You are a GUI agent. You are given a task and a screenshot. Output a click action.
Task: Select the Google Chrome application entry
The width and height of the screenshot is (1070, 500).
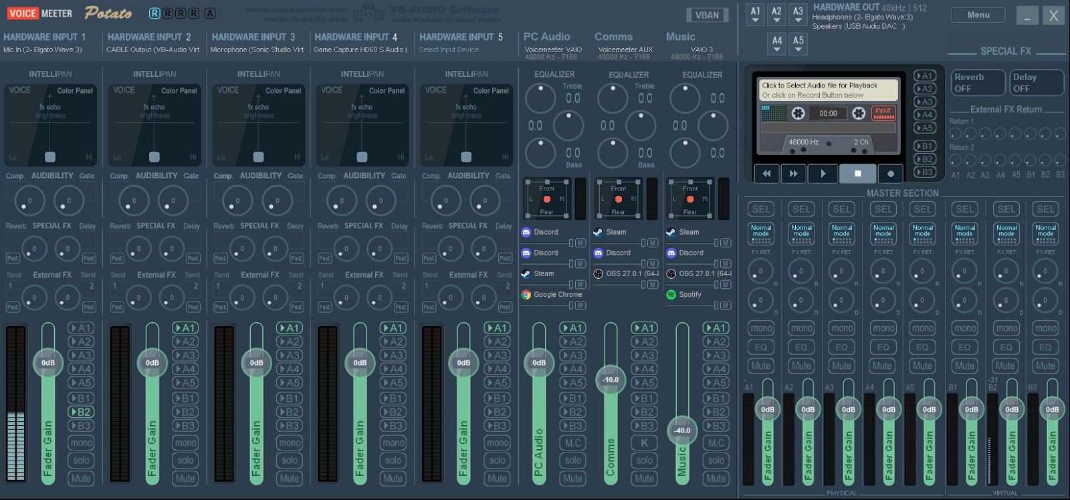click(x=552, y=294)
